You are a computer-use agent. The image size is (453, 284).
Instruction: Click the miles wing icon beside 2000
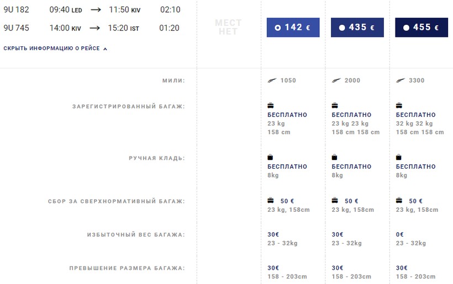point(335,81)
